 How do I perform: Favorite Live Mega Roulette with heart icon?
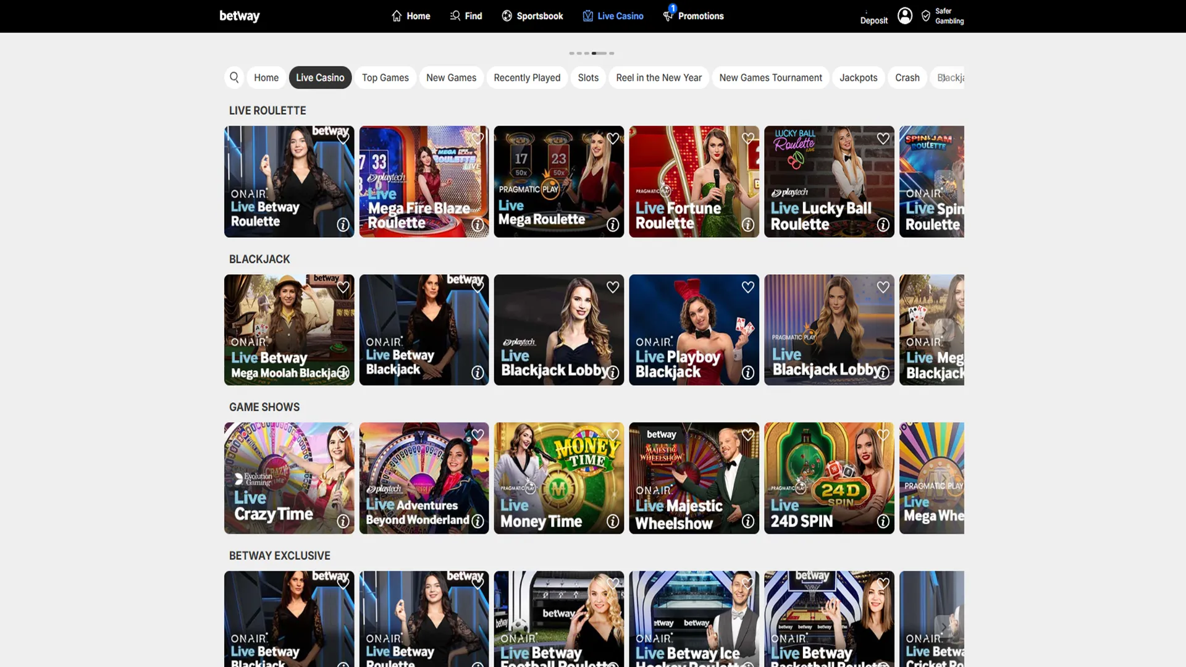(x=612, y=138)
